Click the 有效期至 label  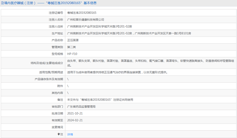[x=57, y=120]
